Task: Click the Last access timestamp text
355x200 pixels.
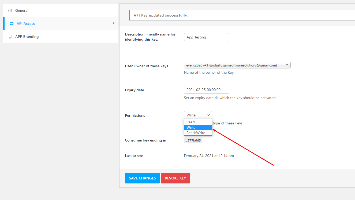Action: pos(209,155)
